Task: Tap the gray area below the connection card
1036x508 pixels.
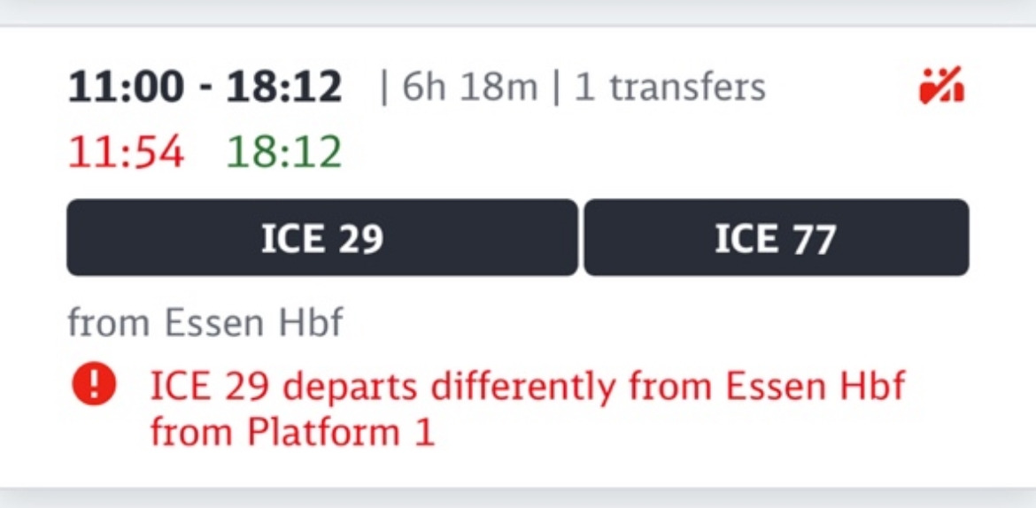Action: [518, 500]
